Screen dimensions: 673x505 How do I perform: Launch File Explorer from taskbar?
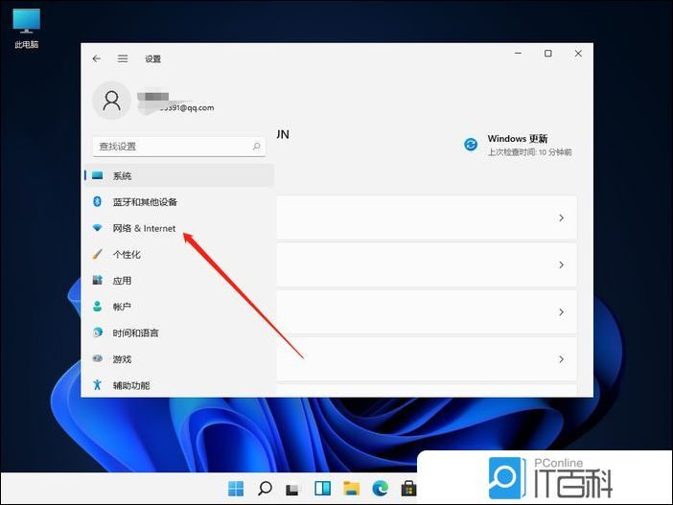point(351,489)
